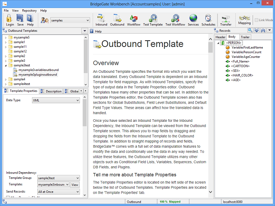Toggle the Link Mode checkbox
275x206 pixels.
click(x=256, y=20)
